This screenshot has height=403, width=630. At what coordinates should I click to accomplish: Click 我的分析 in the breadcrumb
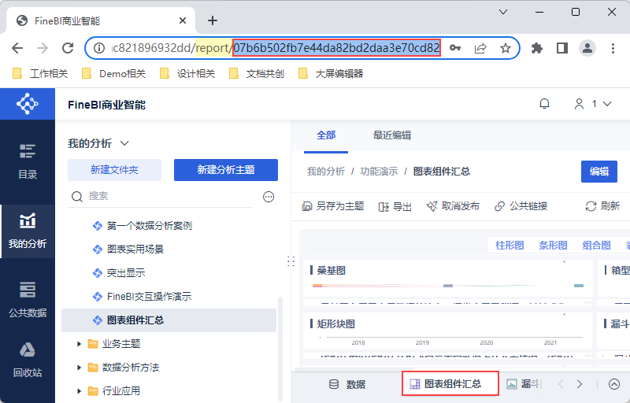(x=326, y=172)
